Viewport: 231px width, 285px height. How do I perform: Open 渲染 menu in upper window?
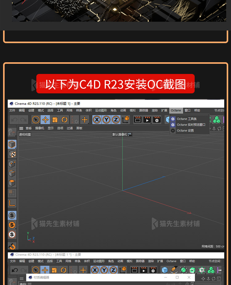click(155, 110)
